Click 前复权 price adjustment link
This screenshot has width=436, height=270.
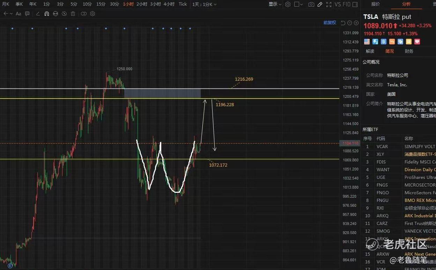click(330, 23)
